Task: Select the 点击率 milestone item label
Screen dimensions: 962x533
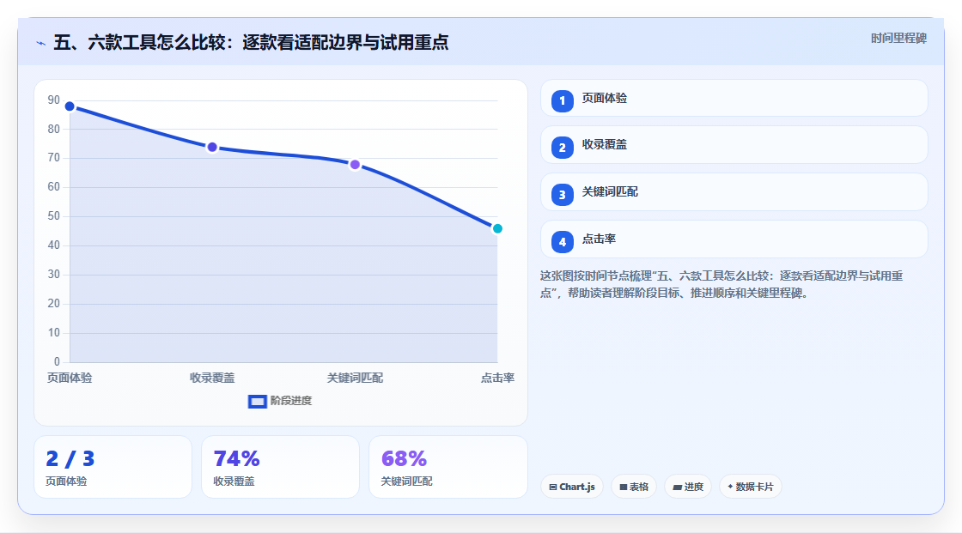Action: coord(599,239)
